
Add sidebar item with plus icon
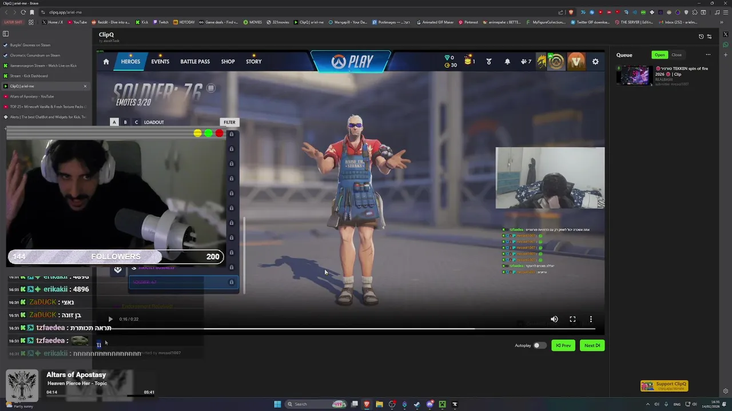(x=726, y=55)
